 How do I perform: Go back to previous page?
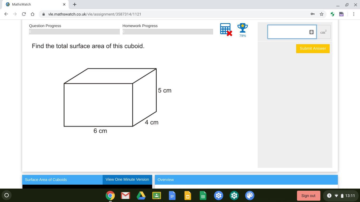click(x=6, y=14)
